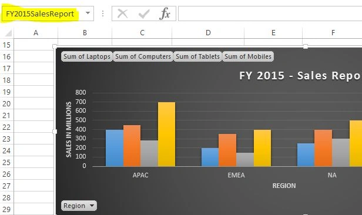Click the chart's top-left sizing handle

click(55, 46)
